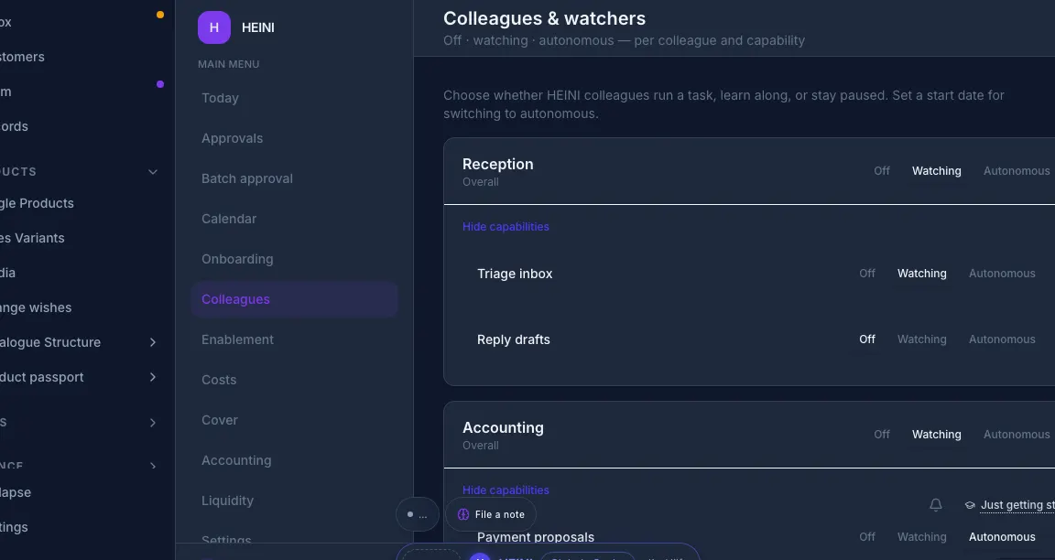
Task: Click the brain icon on File a note
Action: pos(462,514)
